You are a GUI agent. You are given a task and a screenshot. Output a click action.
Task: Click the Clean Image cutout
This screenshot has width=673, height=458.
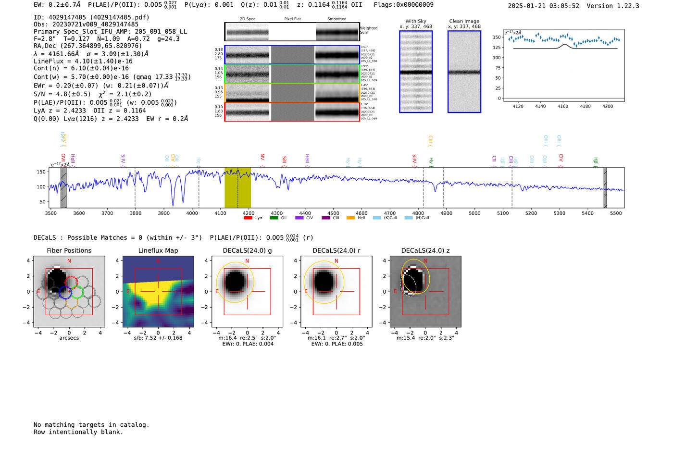464,72
